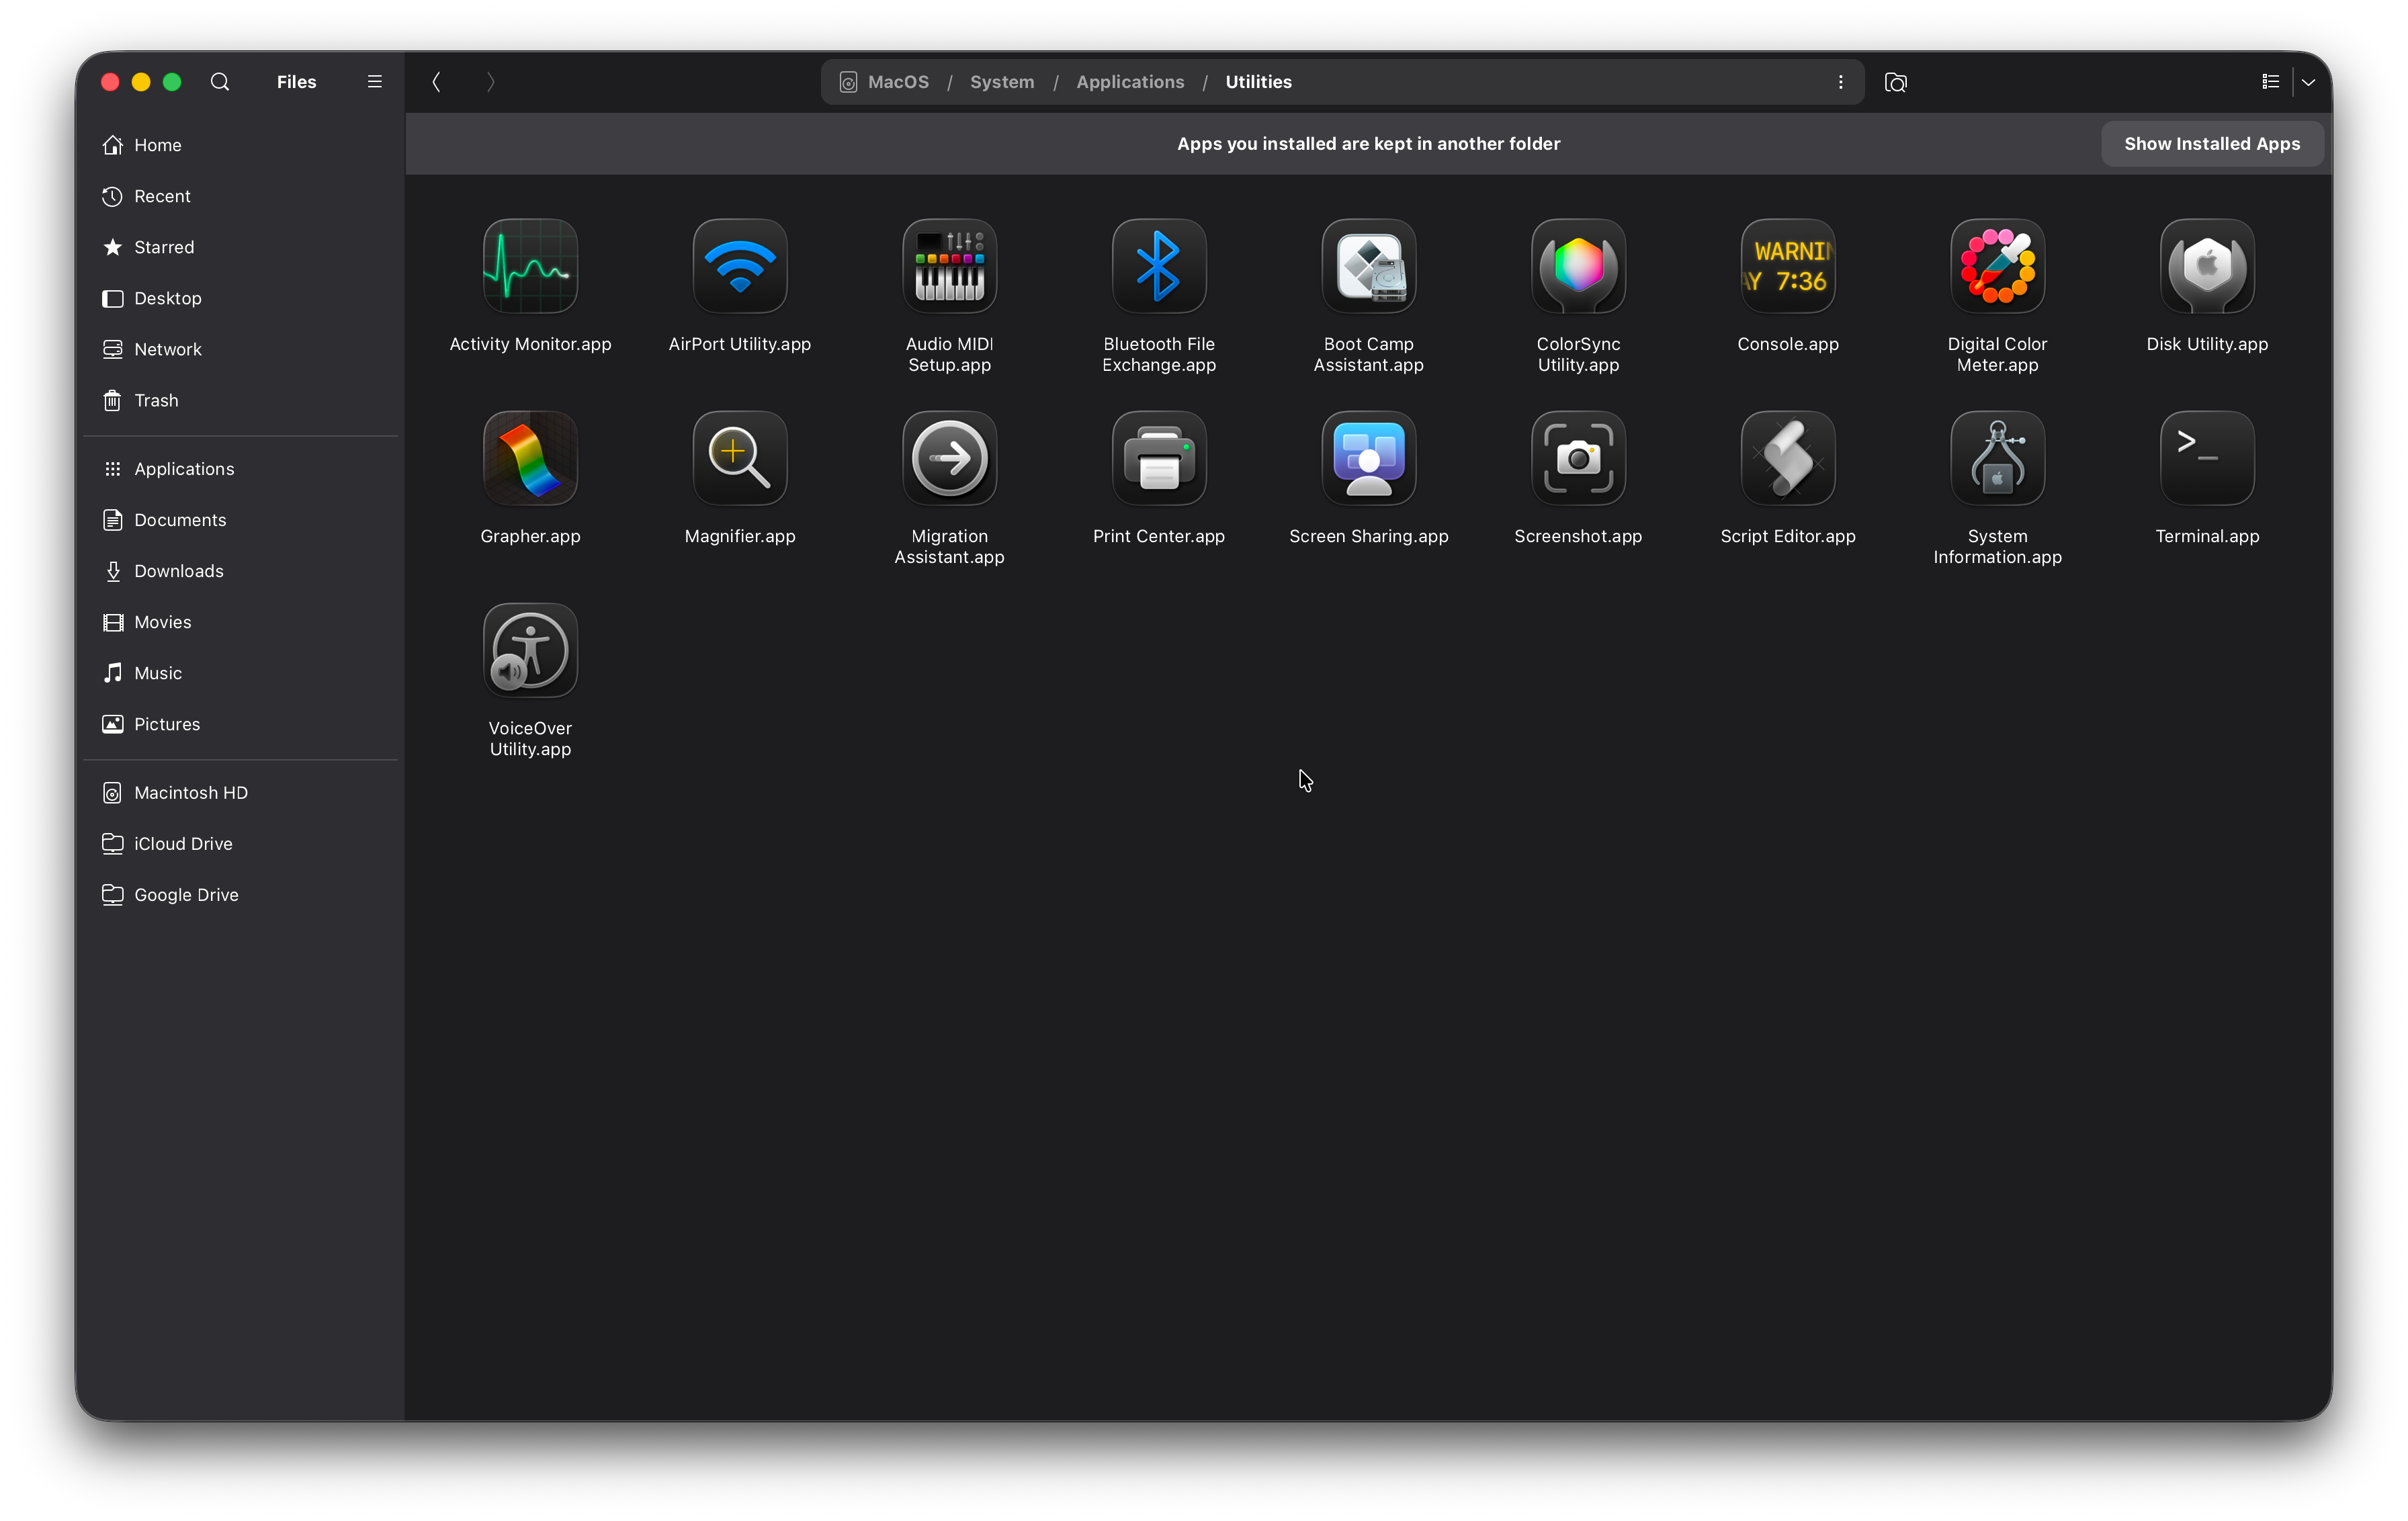Select Boot Camp Assistant.app icon

click(1368, 266)
